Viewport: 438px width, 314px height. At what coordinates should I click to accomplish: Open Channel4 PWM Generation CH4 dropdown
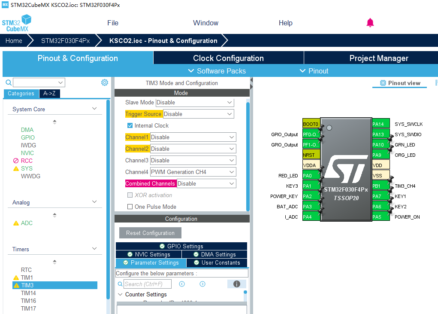pos(193,172)
